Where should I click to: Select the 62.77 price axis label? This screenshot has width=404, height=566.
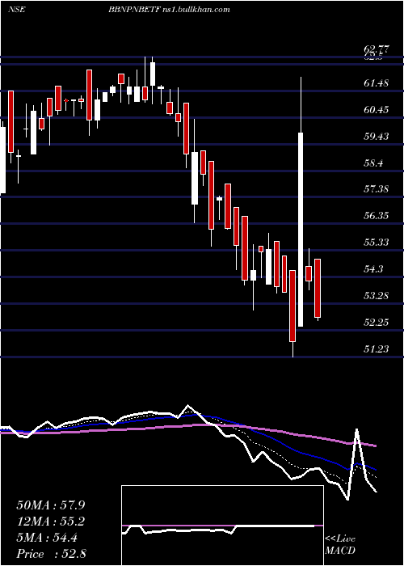click(377, 49)
